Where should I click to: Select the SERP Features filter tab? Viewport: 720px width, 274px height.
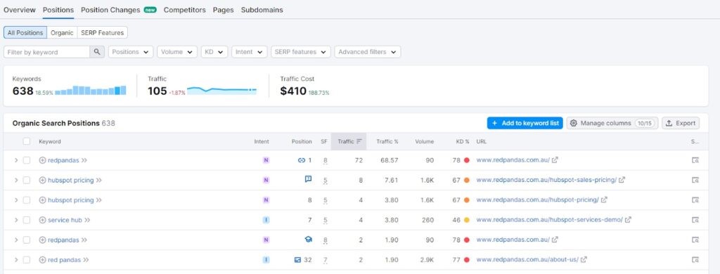[103, 32]
